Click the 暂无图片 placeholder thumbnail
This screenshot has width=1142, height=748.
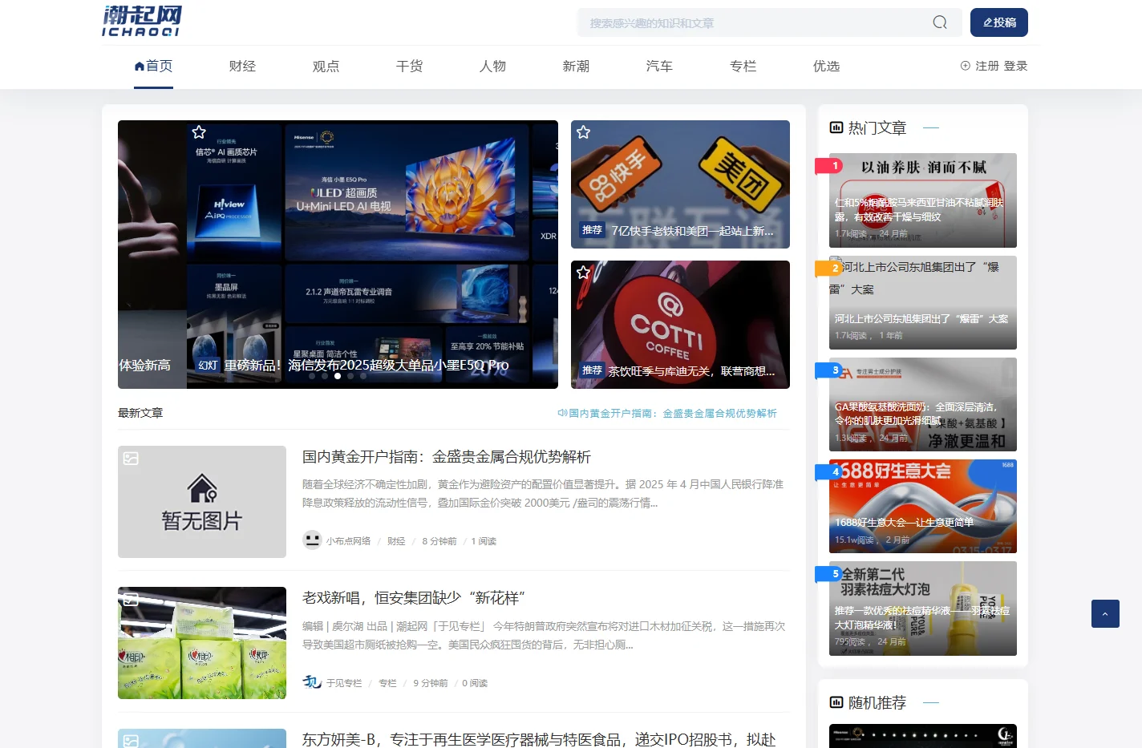202,502
